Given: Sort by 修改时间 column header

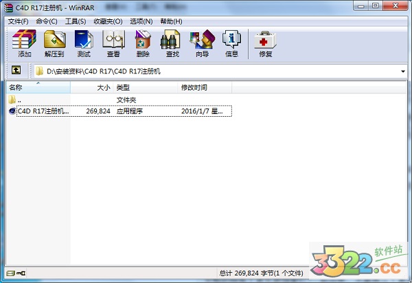Looking at the screenshot, I should click(205, 87).
